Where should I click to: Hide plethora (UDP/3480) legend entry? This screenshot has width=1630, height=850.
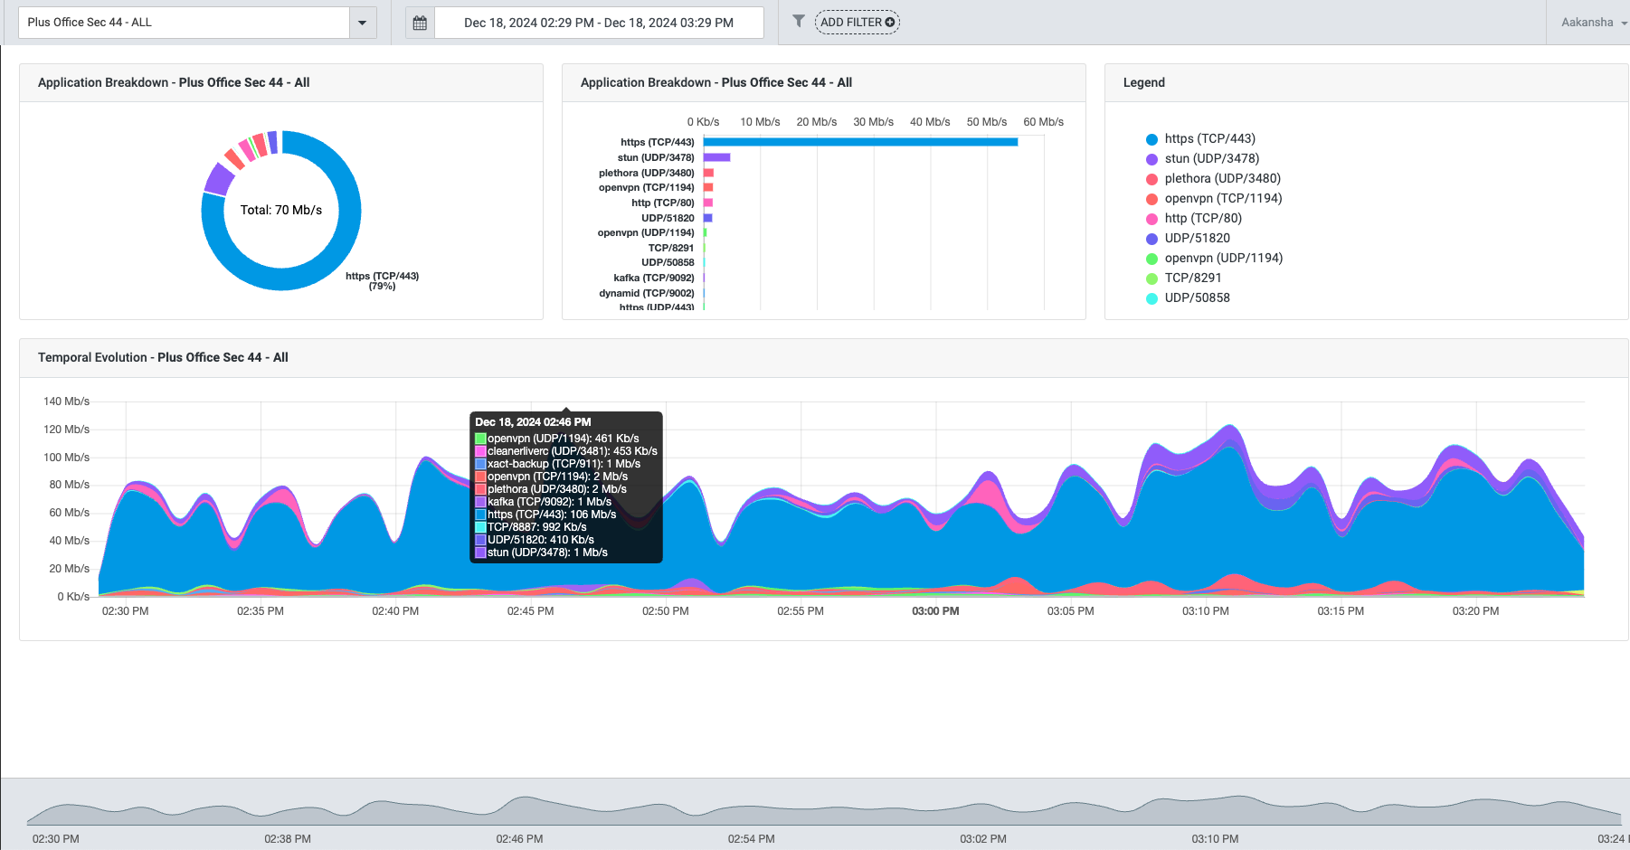[1151, 179]
